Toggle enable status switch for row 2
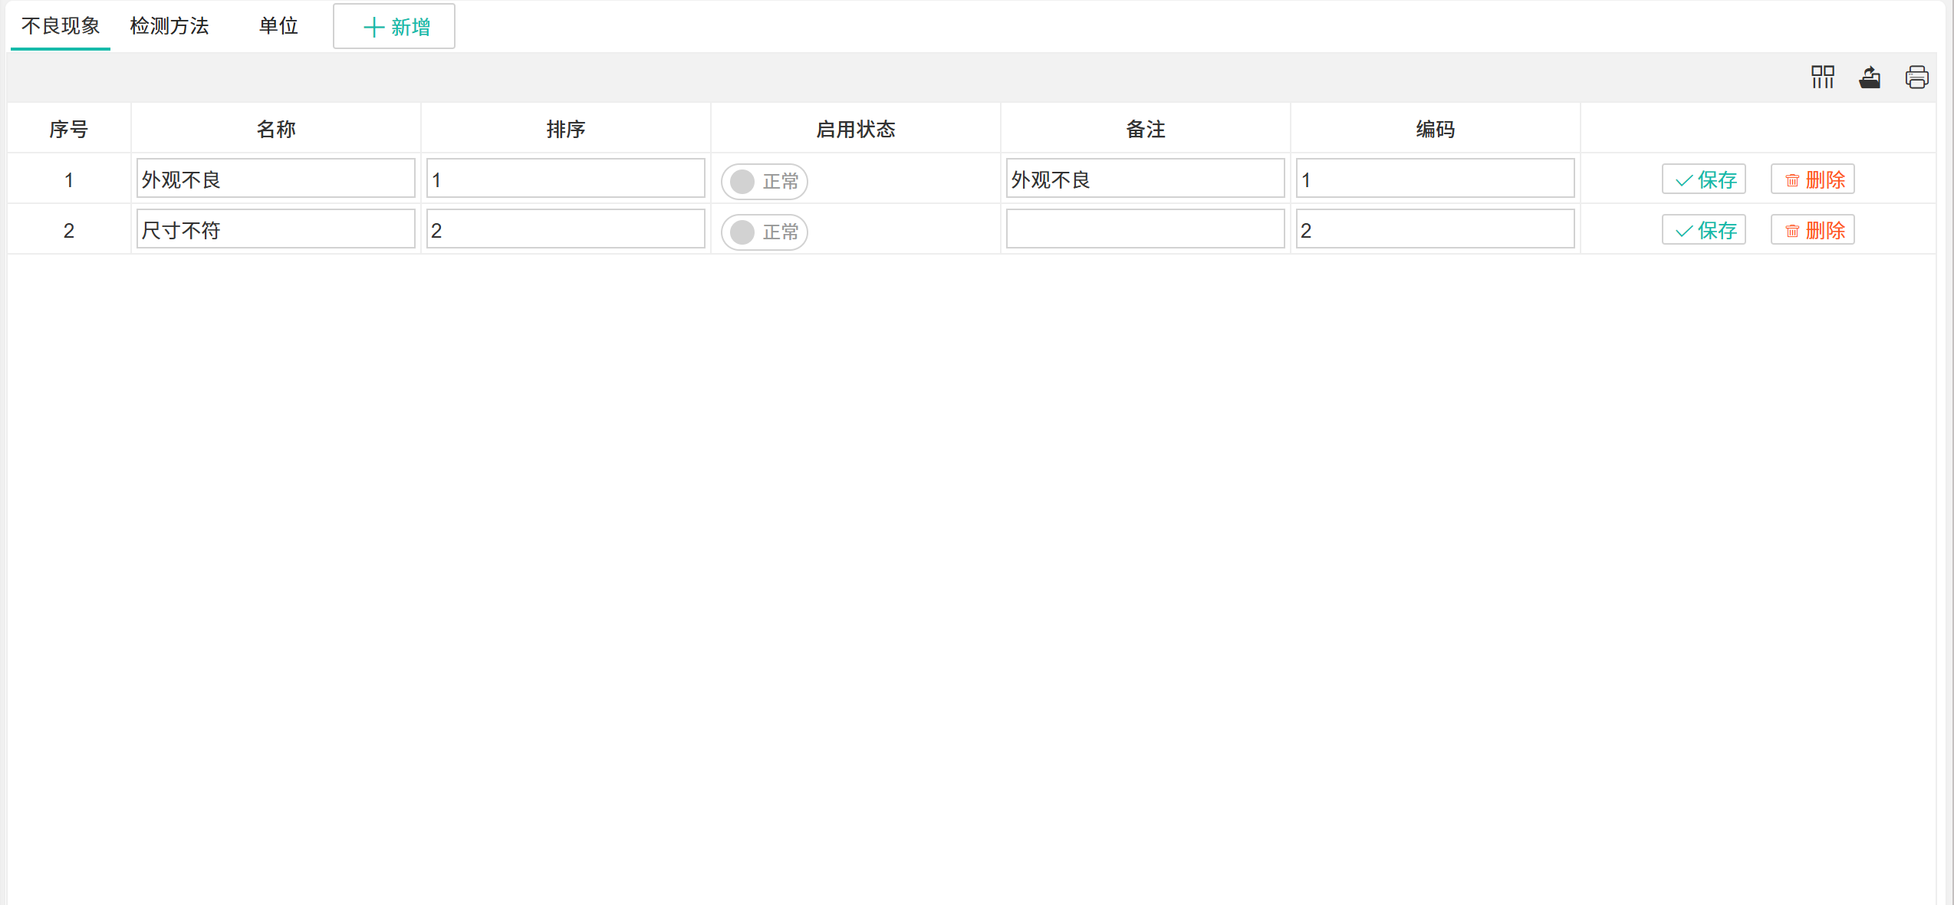Image resolution: width=1954 pixels, height=905 pixels. [x=764, y=232]
